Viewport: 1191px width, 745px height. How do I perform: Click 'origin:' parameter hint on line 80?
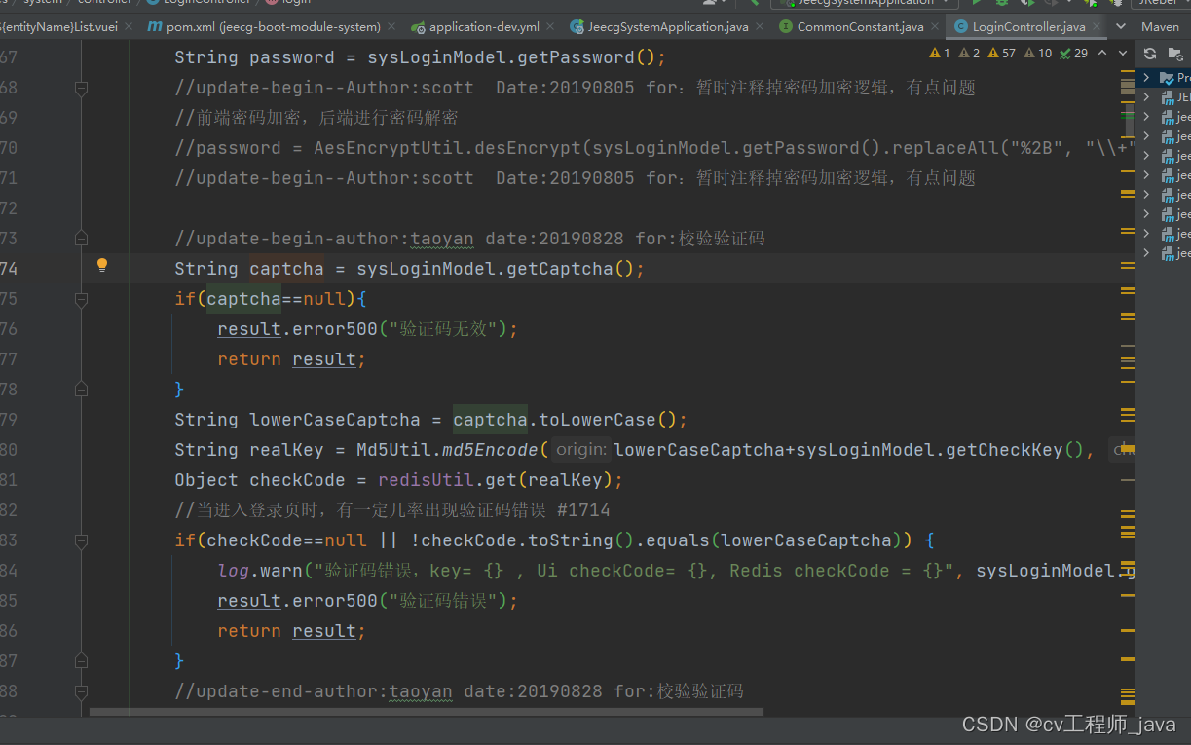click(x=581, y=450)
